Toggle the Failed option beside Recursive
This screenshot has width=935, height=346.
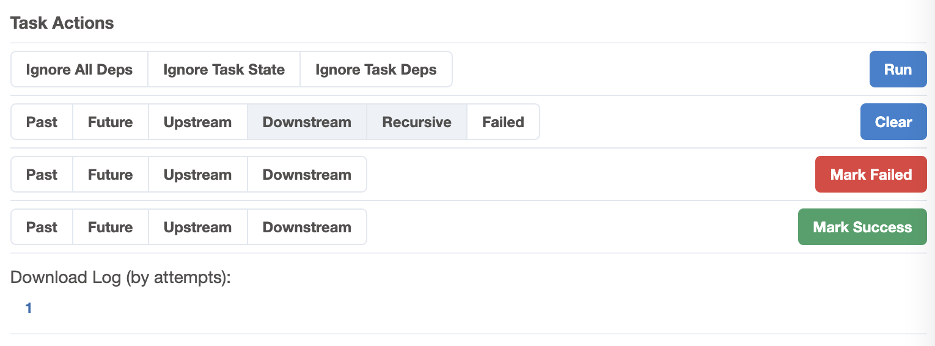coord(503,122)
